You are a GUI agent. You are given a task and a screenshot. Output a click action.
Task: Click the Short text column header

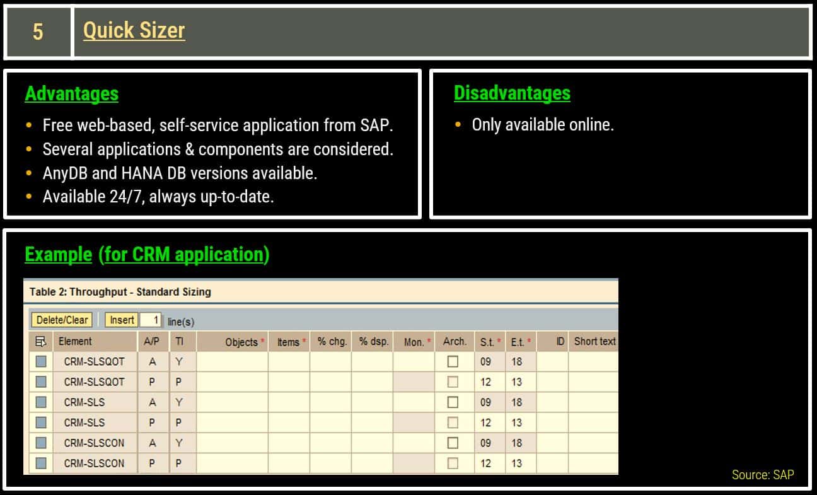pos(594,341)
